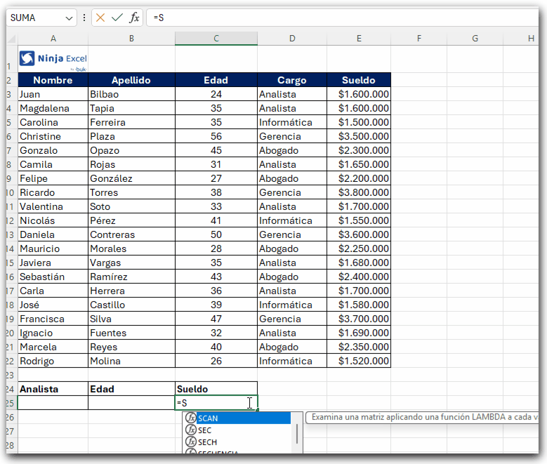Click the formula bar input showing =S

pyautogui.click(x=343, y=18)
